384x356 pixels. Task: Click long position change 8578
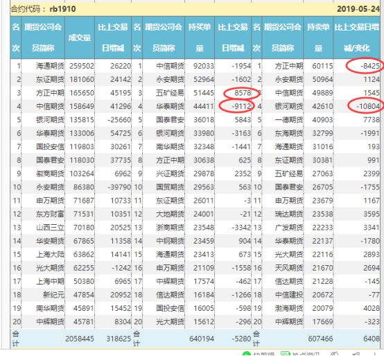[243, 93]
